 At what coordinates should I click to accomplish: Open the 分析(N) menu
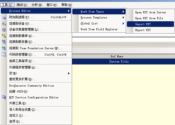click(37, 5)
